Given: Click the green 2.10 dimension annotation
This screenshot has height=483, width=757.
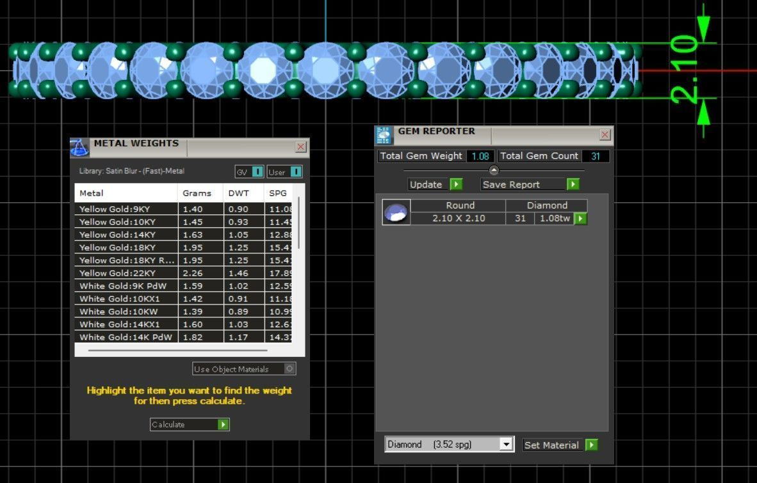Looking at the screenshot, I should point(684,70).
